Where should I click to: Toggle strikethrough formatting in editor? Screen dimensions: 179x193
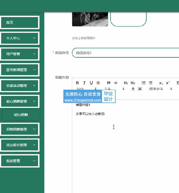tap(98, 83)
